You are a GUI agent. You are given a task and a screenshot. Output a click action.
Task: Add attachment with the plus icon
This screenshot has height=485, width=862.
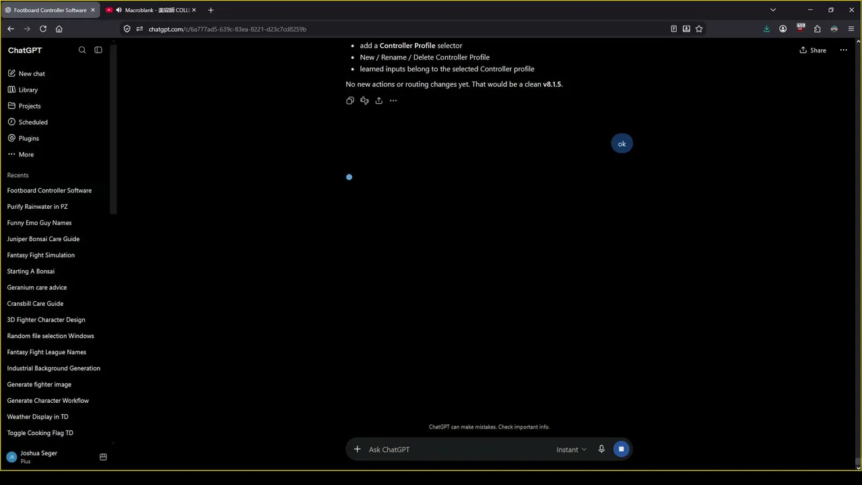[x=358, y=449]
